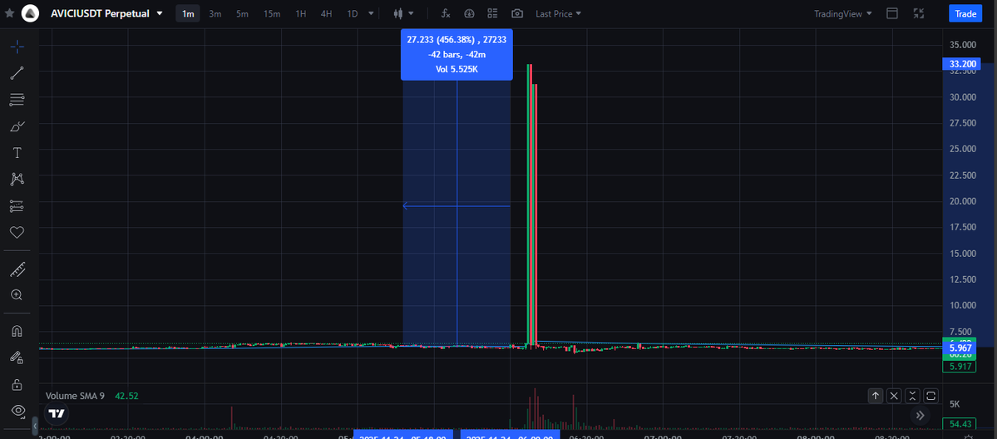The height and width of the screenshot is (439, 997).
Task: Switch to the 4H timeframe
Action: (x=326, y=13)
